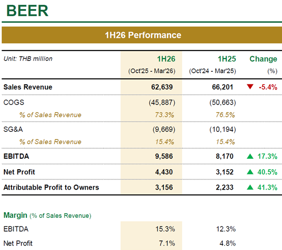
Task: Select the 1H26 Performance banner text
Action: click(143, 35)
